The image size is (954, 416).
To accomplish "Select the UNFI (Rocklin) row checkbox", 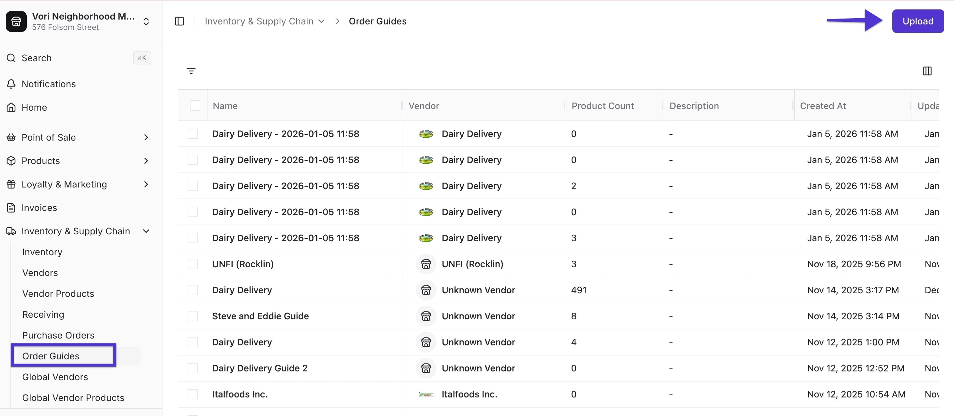I will 192,264.
